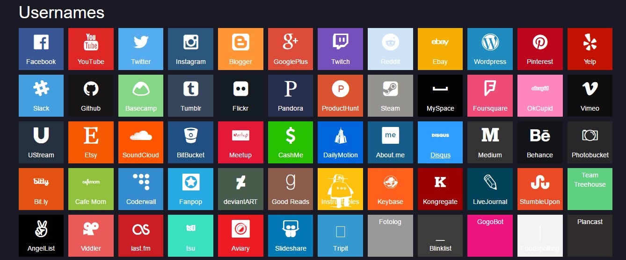626x260 pixels.
Task: Select the Kongregate tile
Action: (x=440, y=189)
